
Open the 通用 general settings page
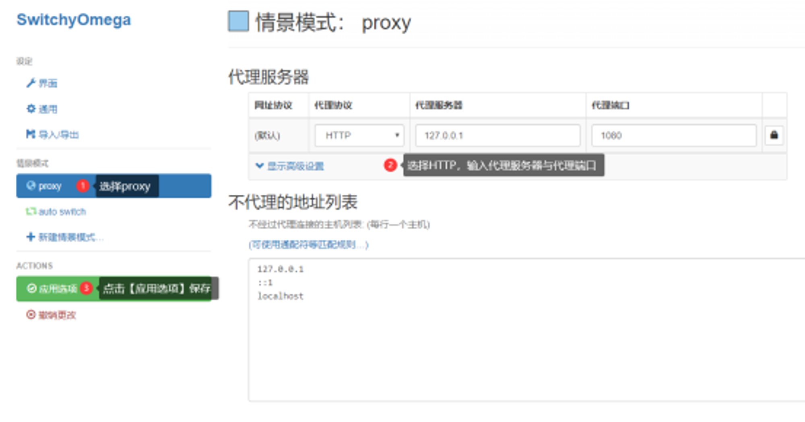click(47, 109)
